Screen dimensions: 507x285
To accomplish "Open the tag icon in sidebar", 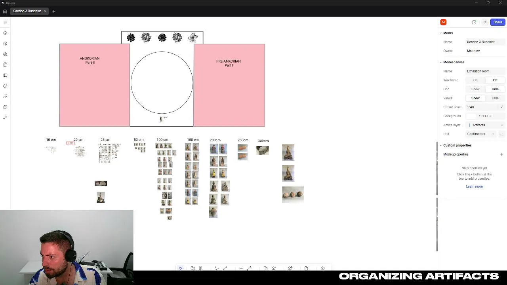I will 5,85.
